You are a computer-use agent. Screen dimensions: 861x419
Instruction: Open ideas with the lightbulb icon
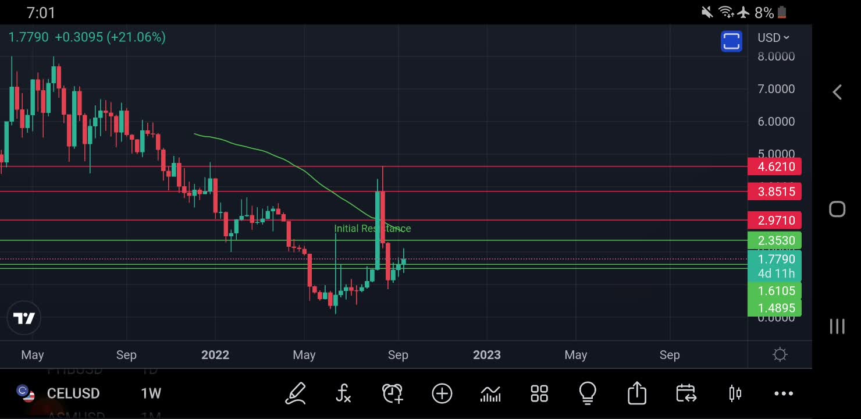pyautogui.click(x=588, y=393)
